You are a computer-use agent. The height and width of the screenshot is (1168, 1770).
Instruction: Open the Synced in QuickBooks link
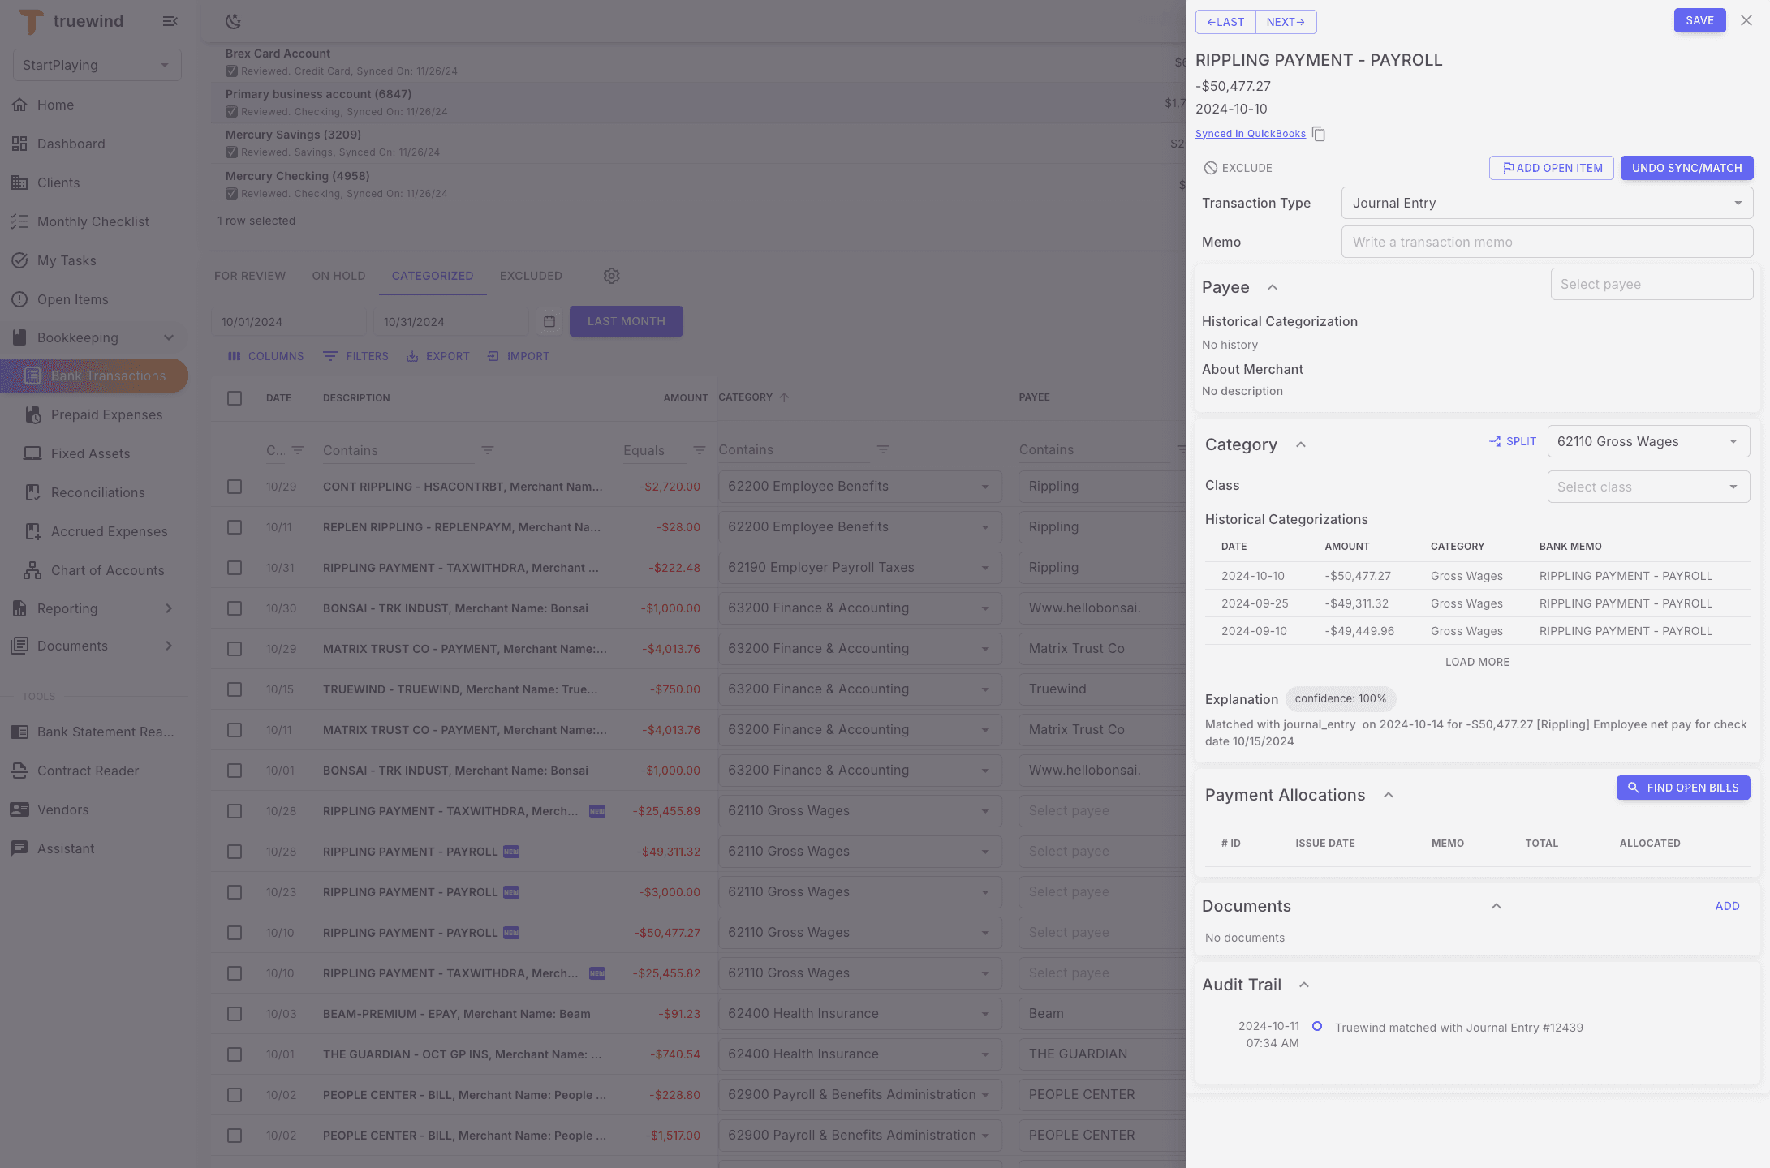(x=1250, y=133)
